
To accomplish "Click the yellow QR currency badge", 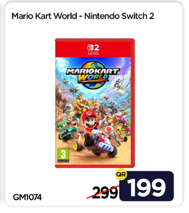I will tap(121, 174).
